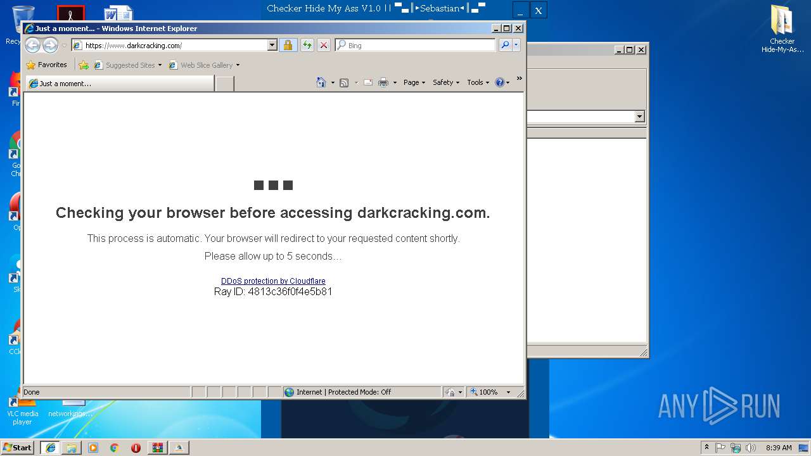Open the recent pages dropdown next to Forward
Image resolution: width=811 pixels, height=456 pixels.
[x=64, y=46]
